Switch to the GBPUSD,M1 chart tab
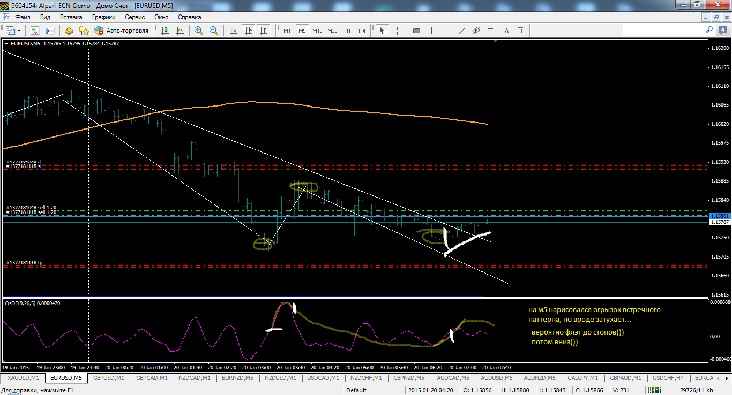This screenshot has width=732, height=395. pyautogui.click(x=109, y=378)
